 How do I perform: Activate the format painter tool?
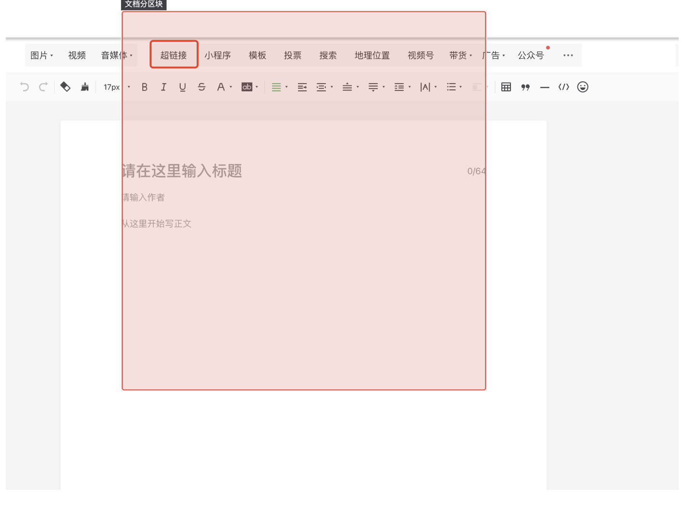(x=65, y=87)
